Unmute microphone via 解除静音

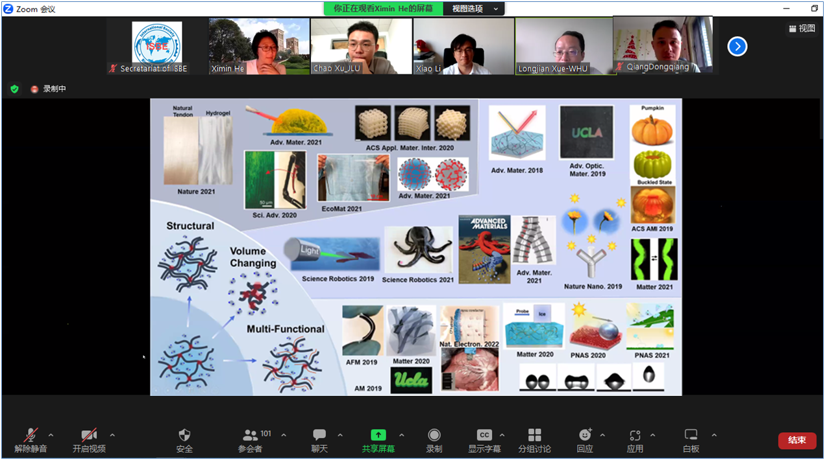(x=31, y=435)
